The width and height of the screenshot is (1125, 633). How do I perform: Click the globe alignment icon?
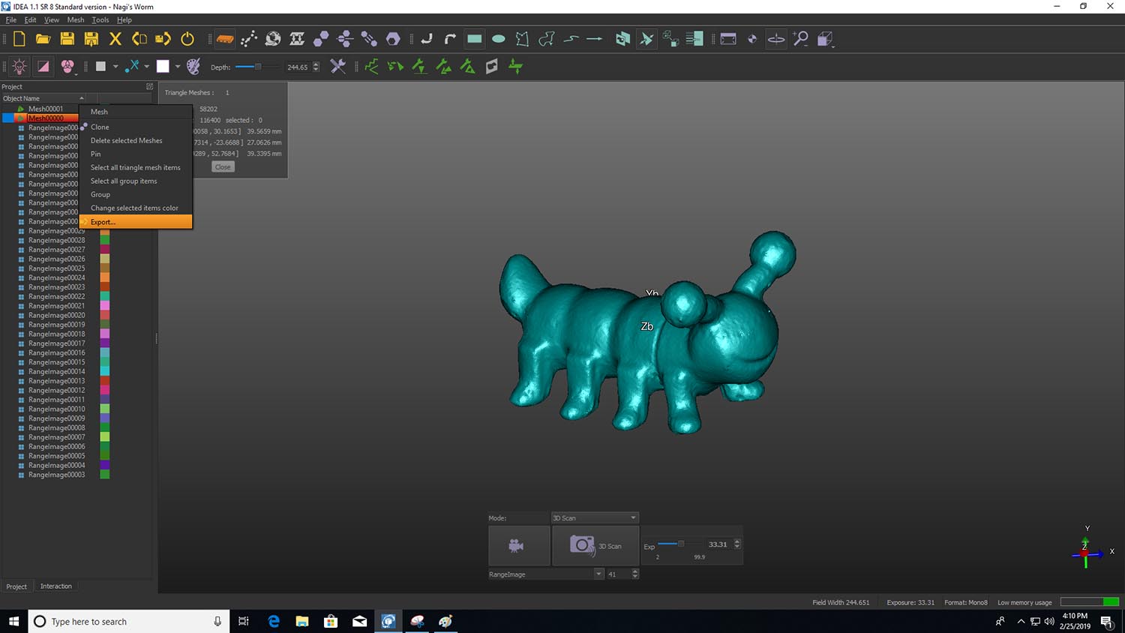click(x=273, y=39)
